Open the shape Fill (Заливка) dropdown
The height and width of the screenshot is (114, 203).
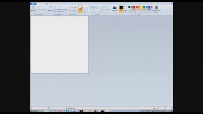[106, 9]
